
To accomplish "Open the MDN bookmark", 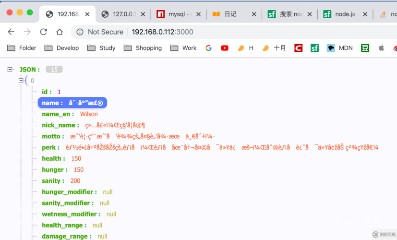I will (x=340, y=48).
